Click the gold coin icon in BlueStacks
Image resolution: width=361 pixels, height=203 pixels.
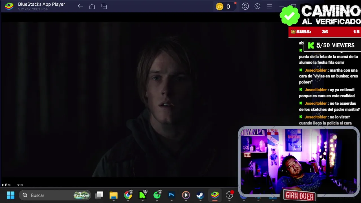click(x=219, y=6)
